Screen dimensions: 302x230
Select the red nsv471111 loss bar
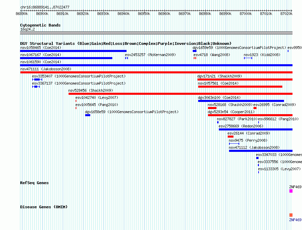click(156, 72)
